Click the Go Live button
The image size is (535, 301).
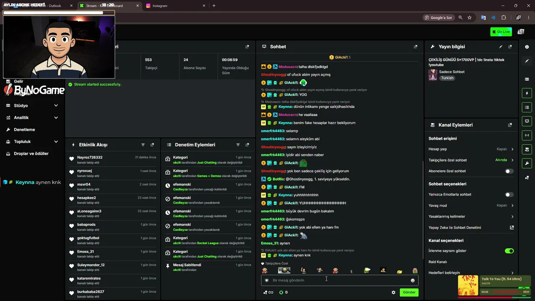[501, 32]
